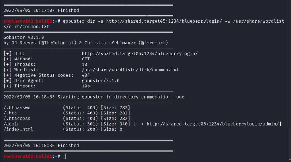The width and height of the screenshot is (291, 162).
Task: Click the gobuster/3.1.0 user agent value
Action: (x=101, y=80)
